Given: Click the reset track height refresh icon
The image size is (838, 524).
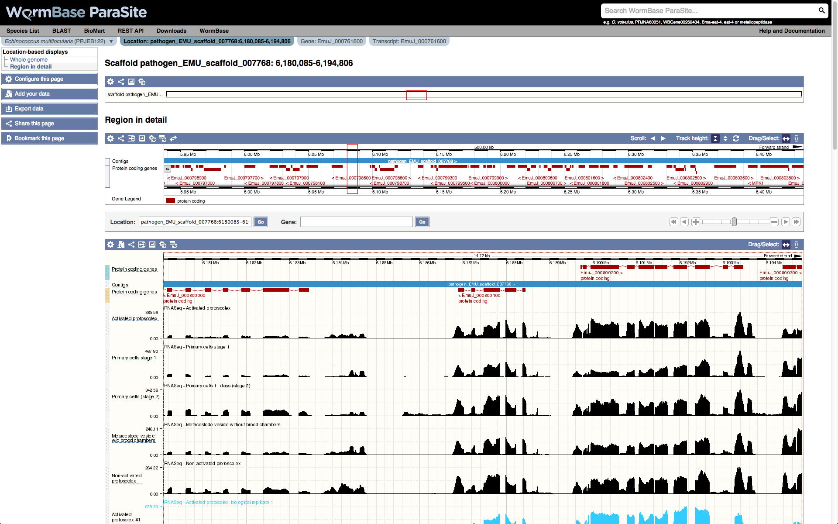Looking at the screenshot, I should coord(736,138).
